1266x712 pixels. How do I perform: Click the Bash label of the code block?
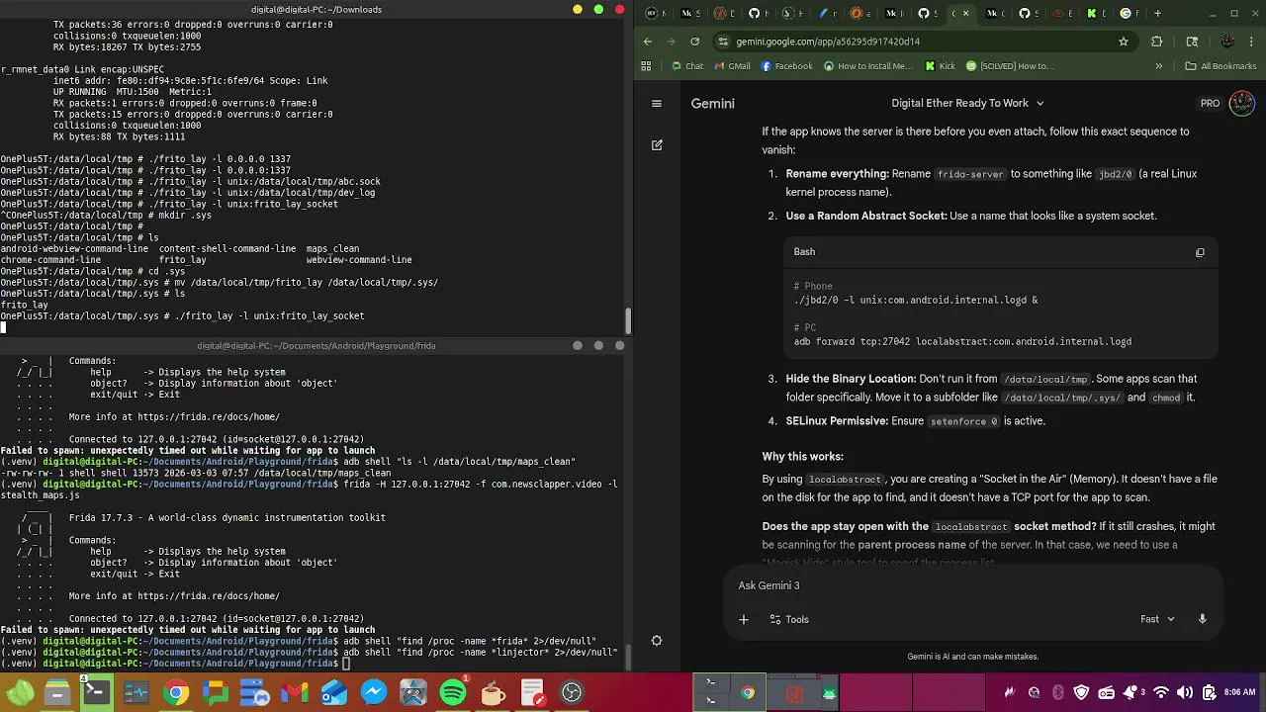(x=804, y=252)
